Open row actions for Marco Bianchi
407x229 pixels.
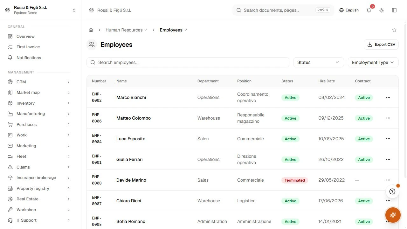coord(388,97)
